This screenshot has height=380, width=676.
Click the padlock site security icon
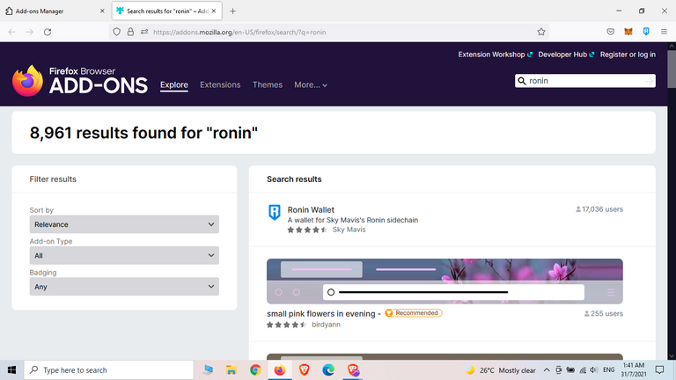(130, 32)
